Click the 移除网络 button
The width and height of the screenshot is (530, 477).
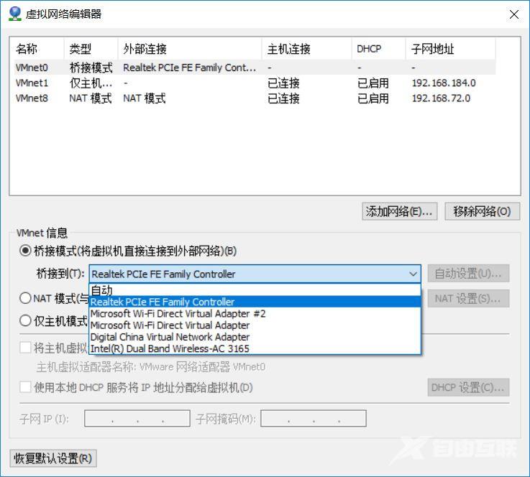482,211
